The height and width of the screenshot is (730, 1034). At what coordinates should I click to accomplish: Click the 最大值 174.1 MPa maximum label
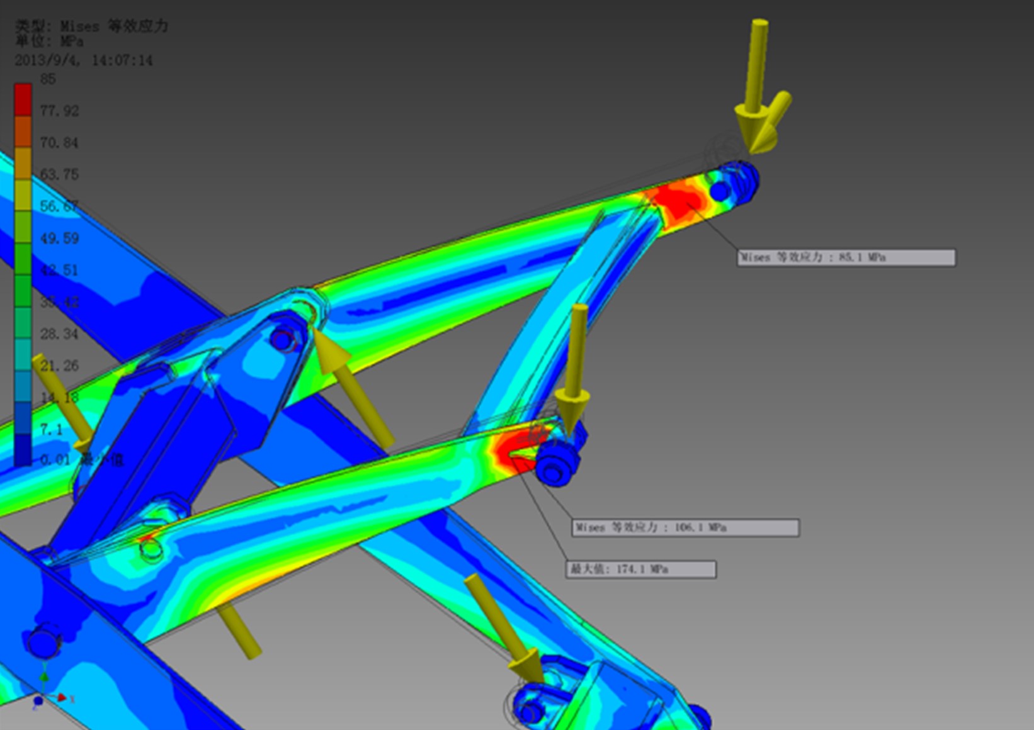[x=640, y=570]
